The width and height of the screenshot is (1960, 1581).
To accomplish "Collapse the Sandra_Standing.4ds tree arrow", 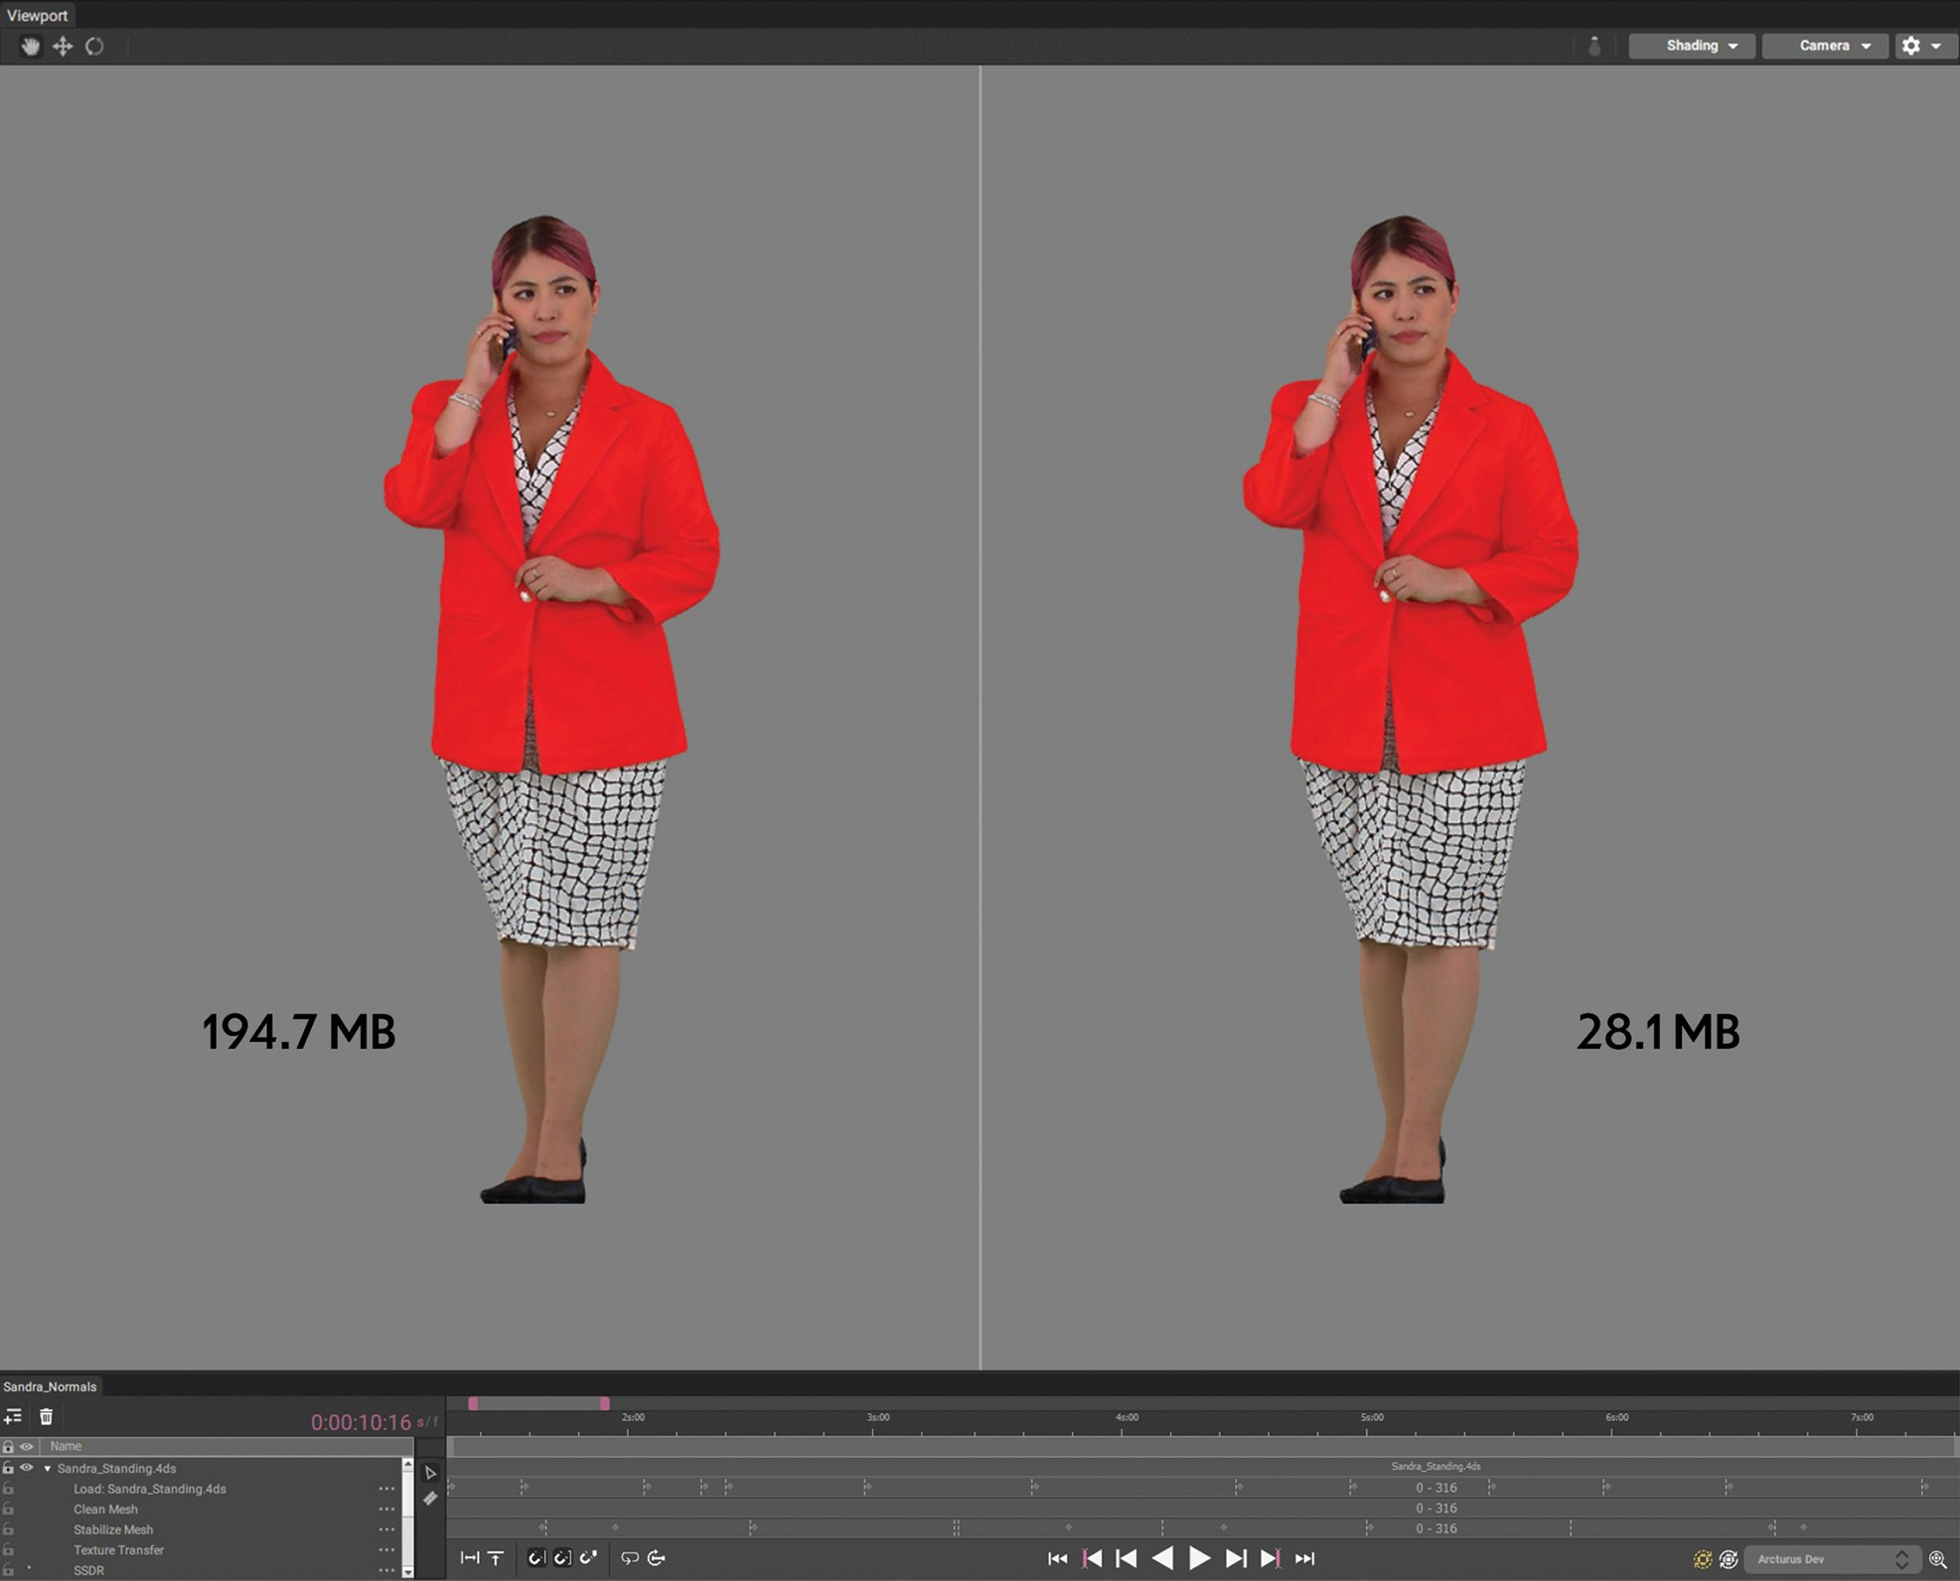I will pyautogui.click(x=47, y=1469).
